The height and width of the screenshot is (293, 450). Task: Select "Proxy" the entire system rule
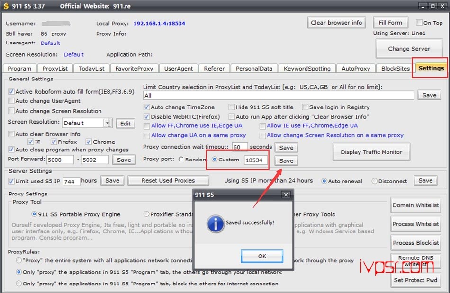click(18, 260)
